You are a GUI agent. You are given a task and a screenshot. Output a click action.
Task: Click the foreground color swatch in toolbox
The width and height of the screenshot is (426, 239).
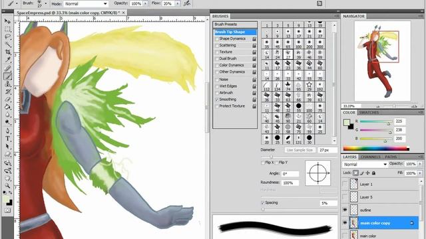point(6,200)
